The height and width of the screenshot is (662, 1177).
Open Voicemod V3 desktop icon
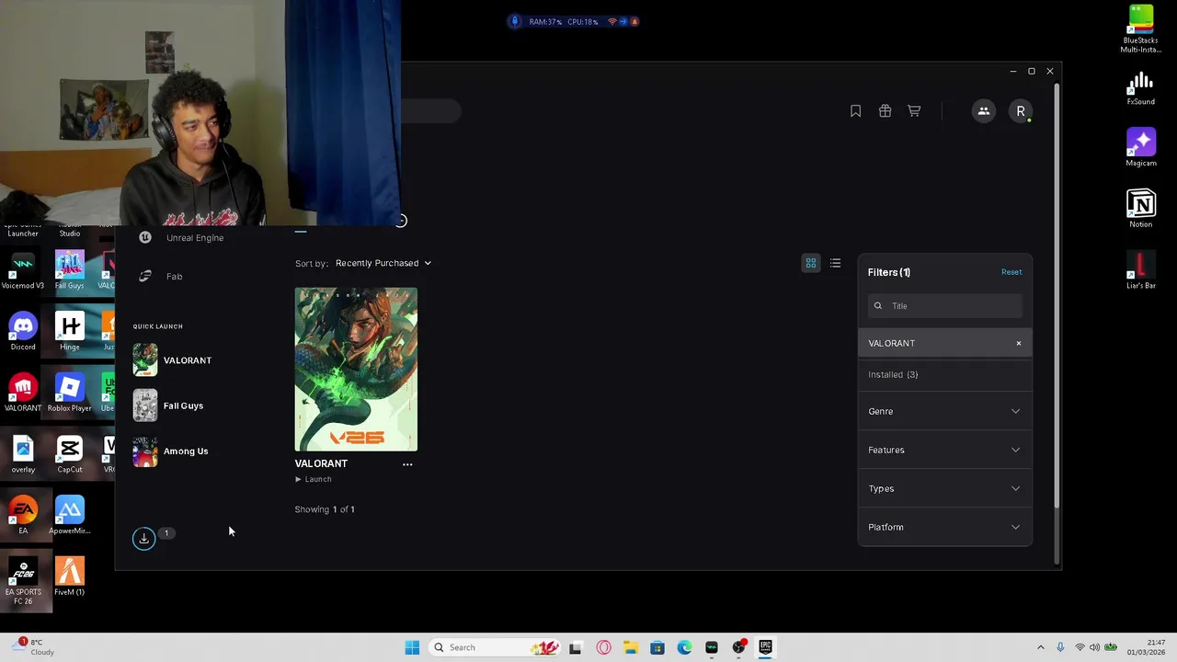pyautogui.click(x=23, y=270)
